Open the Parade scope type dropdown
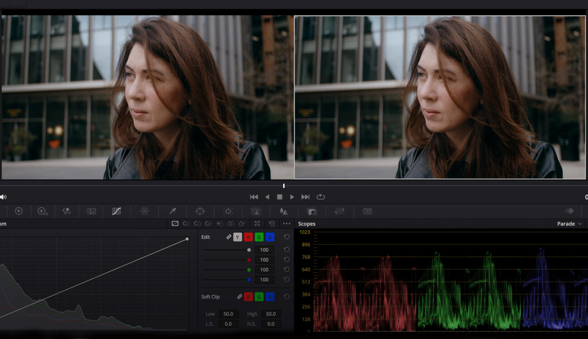 569,224
